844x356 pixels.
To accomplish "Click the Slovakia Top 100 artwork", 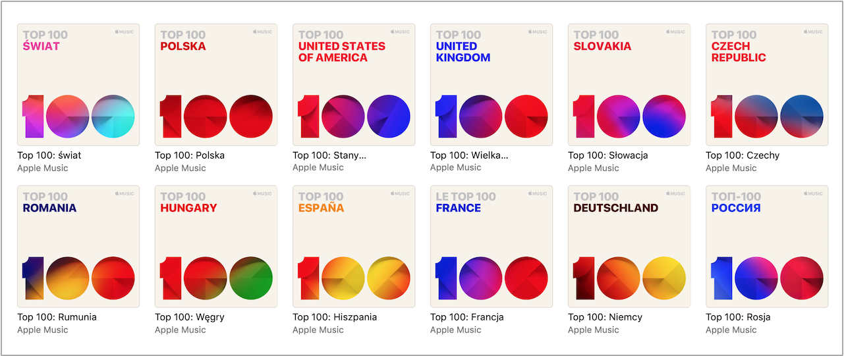I will (629, 85).
